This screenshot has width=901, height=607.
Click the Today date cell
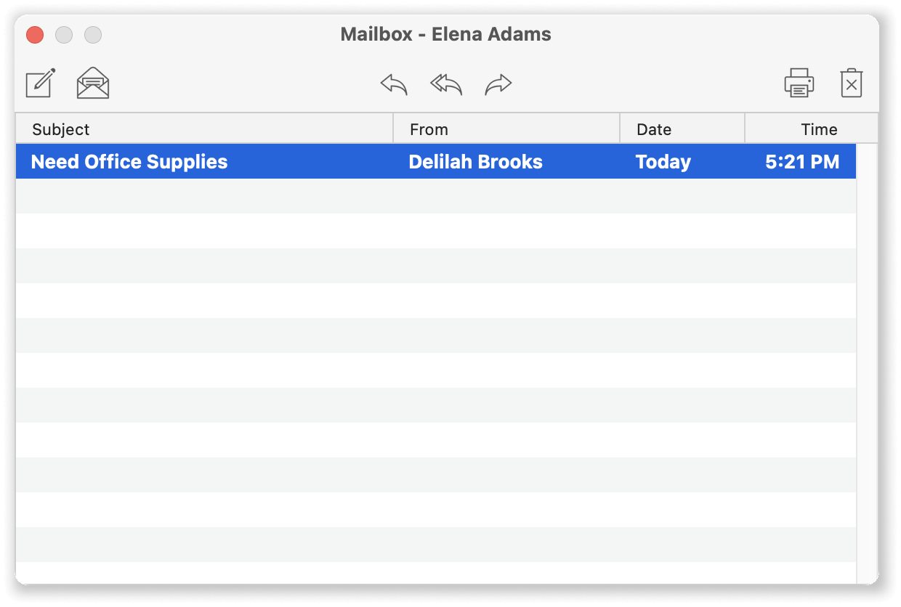pyautogui.click(x=663, y=161)
